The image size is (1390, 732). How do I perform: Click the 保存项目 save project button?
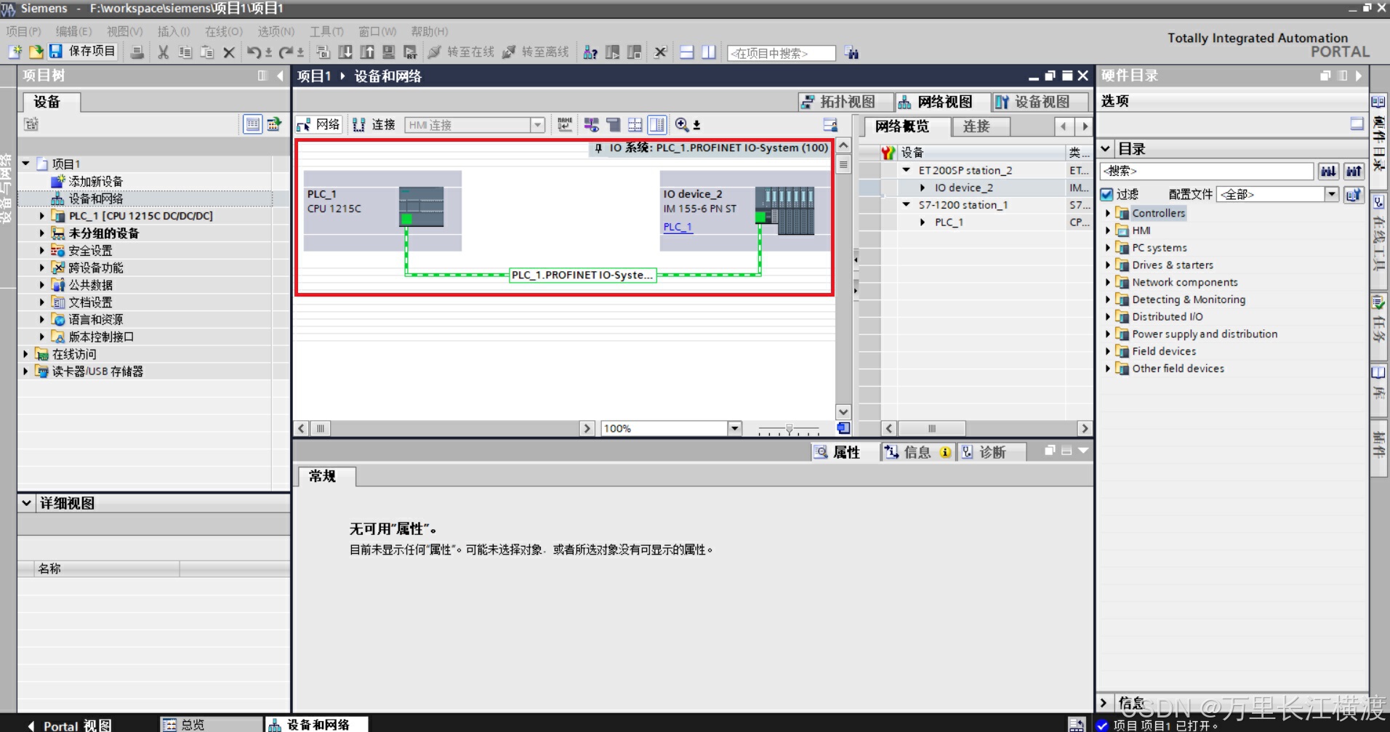[x=83, y=52]
